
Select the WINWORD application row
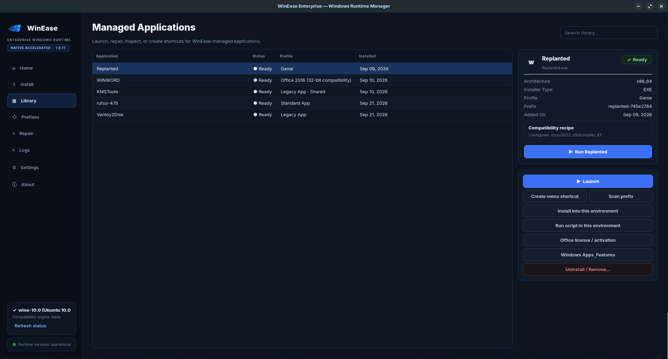click(302, 80)
